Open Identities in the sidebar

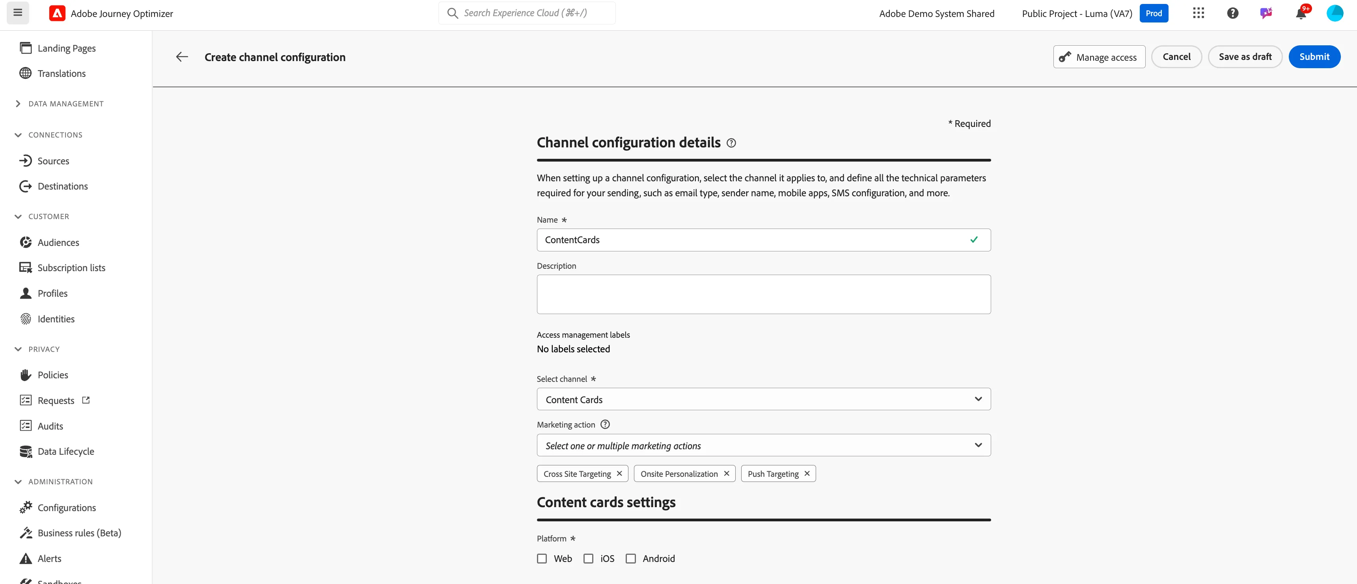pyautogui.click(x=47, y=318)
